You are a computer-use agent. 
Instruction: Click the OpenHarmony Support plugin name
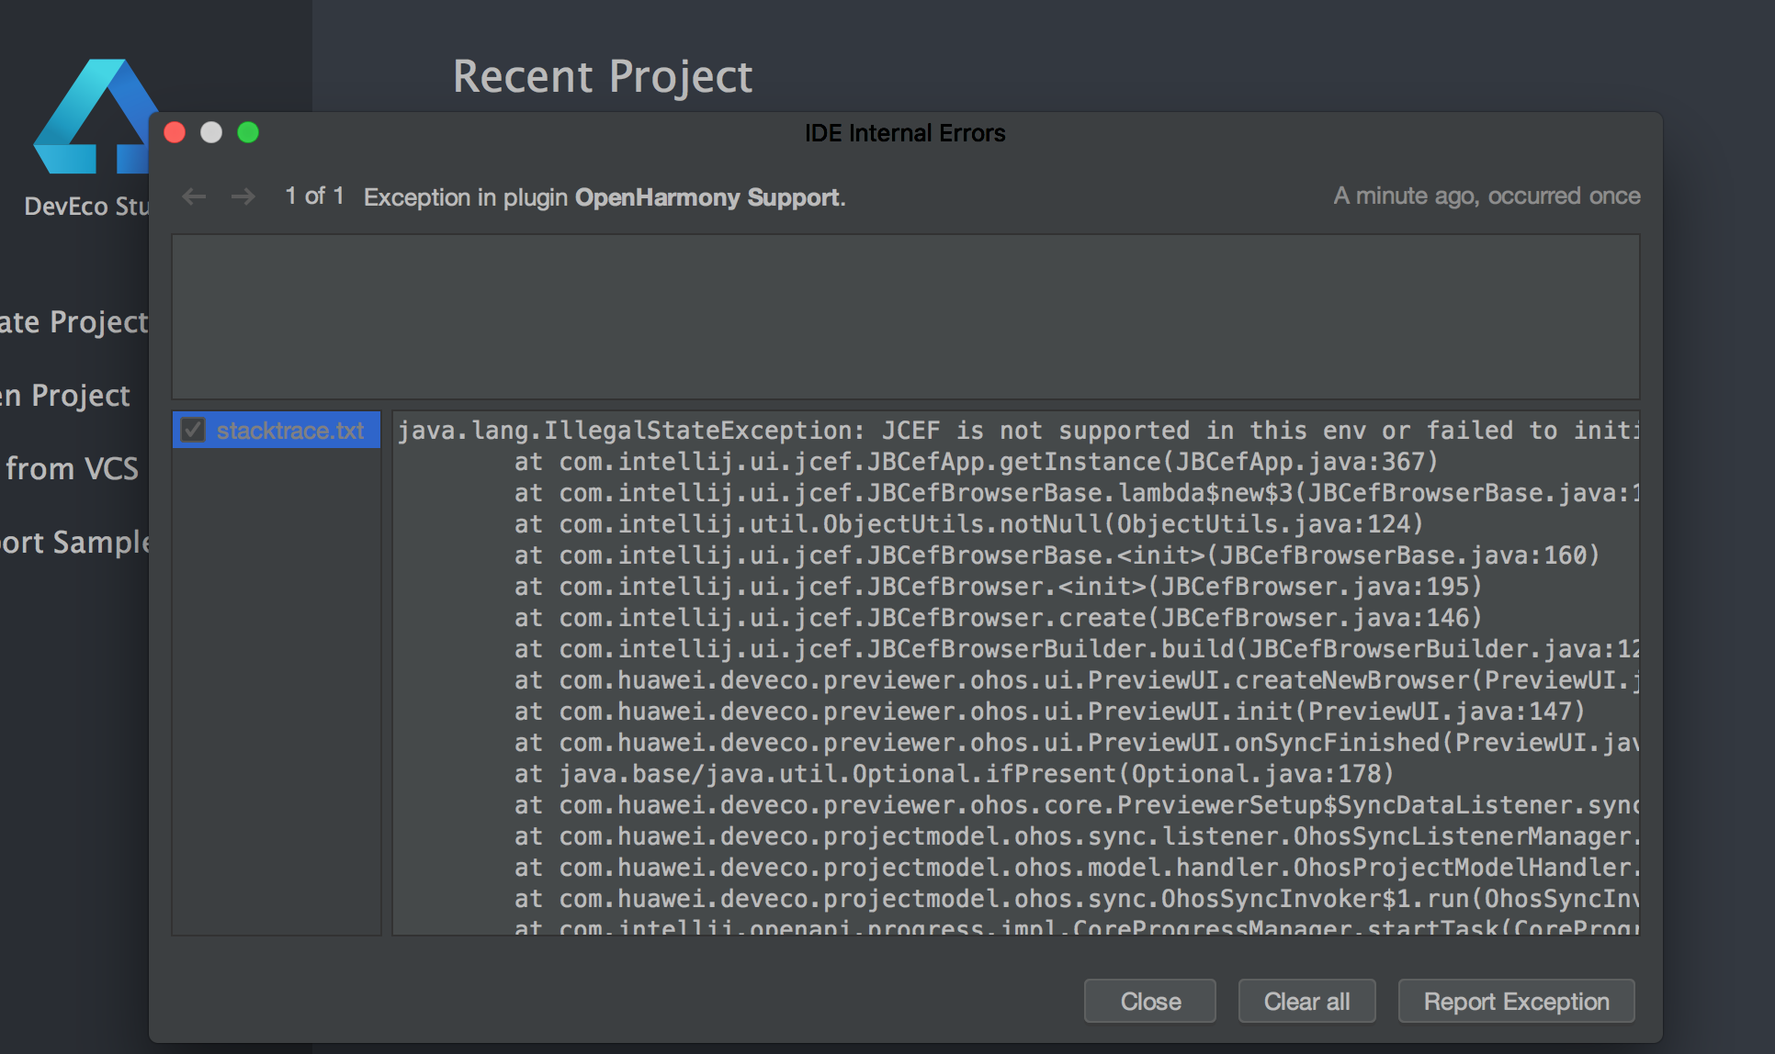tap(707, 197)
